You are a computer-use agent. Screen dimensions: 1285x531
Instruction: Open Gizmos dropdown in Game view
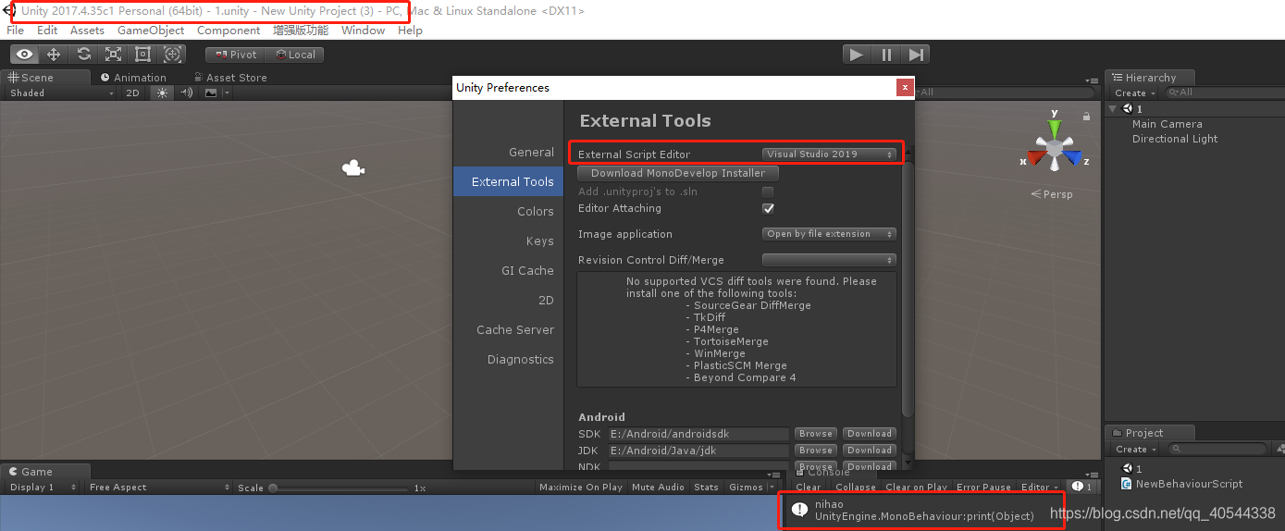753,488
